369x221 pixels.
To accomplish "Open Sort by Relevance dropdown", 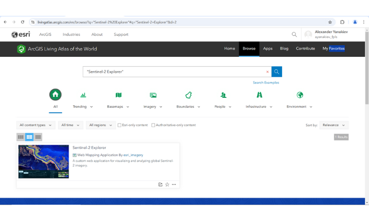I will pyautogui.click(x=334, y=125).
